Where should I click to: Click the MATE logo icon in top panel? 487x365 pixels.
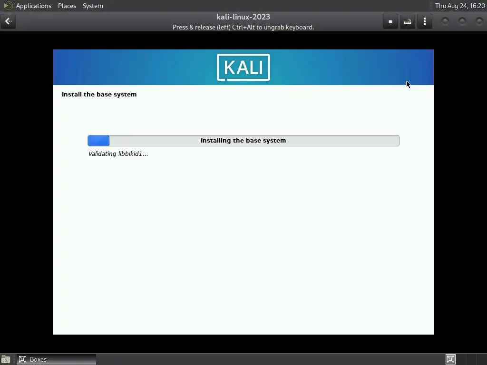(x=8, y=6)
